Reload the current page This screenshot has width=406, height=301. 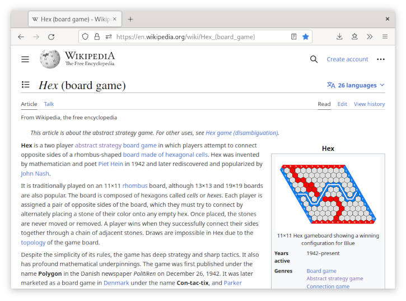pos(52,37)
